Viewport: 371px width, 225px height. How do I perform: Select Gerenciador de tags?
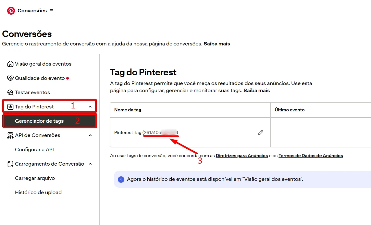pyautogui.click(x=39, y=121)
